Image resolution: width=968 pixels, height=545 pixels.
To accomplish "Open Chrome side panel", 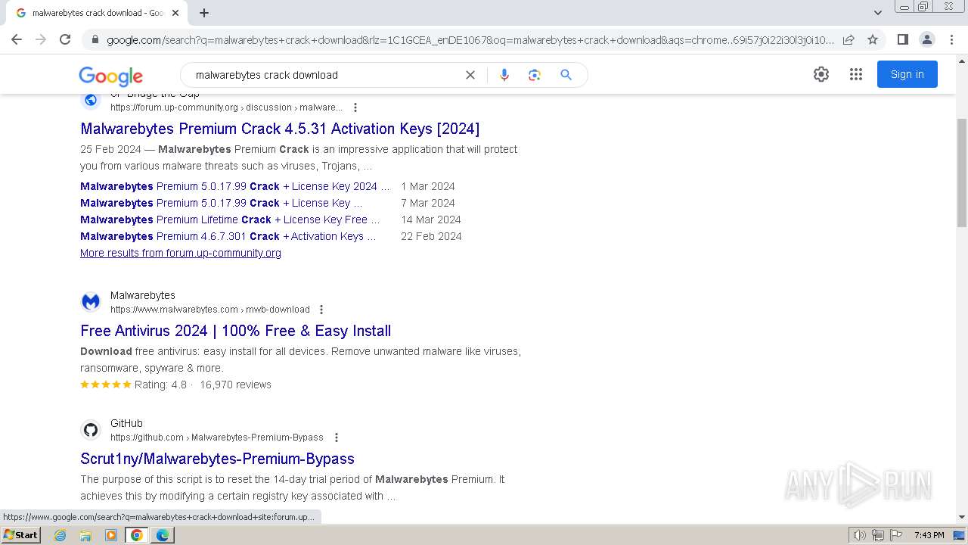I will tap(902, 39).
